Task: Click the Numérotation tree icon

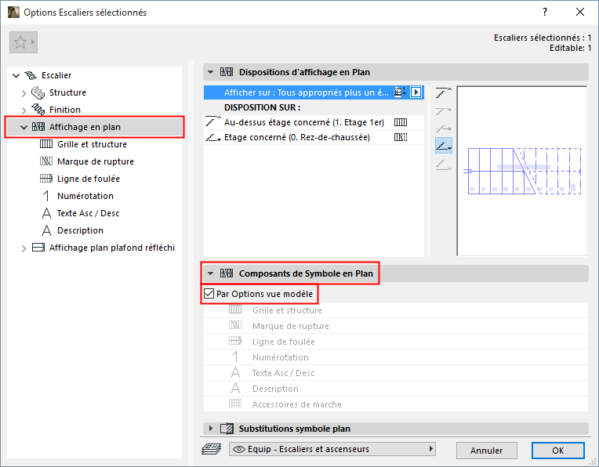Action: pos(46,196)
